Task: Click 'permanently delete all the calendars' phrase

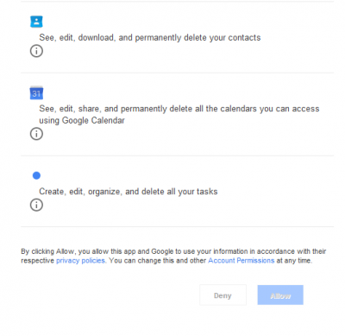Action: pos(189,109)
